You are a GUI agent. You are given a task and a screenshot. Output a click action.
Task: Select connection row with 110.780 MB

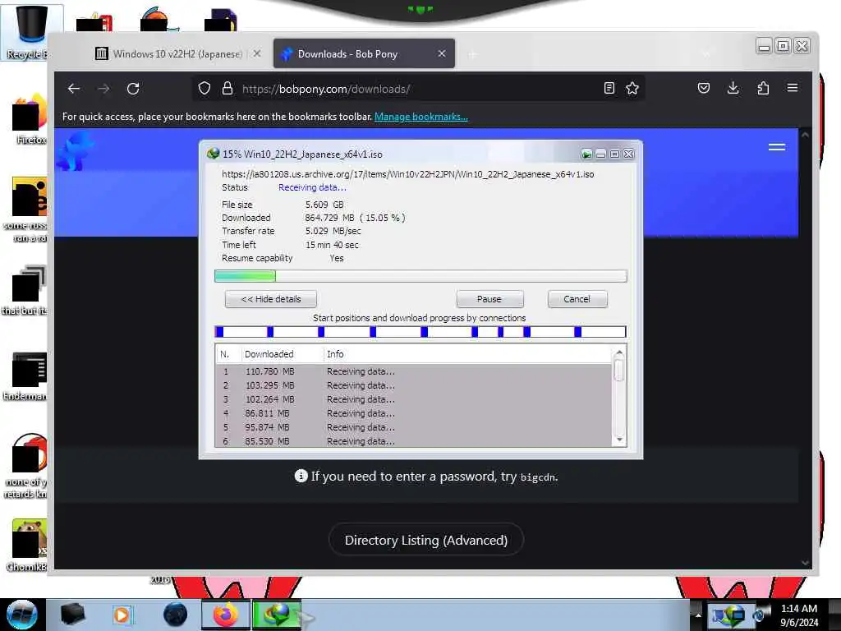click(x=414, y=371)
